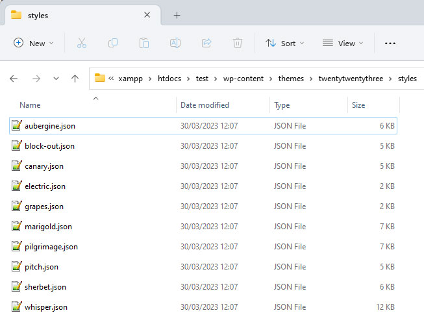The height and width of the screenshot is (326, 424).
Task: Open recent locations chevron dropdown
Action: tap(56, 79)
